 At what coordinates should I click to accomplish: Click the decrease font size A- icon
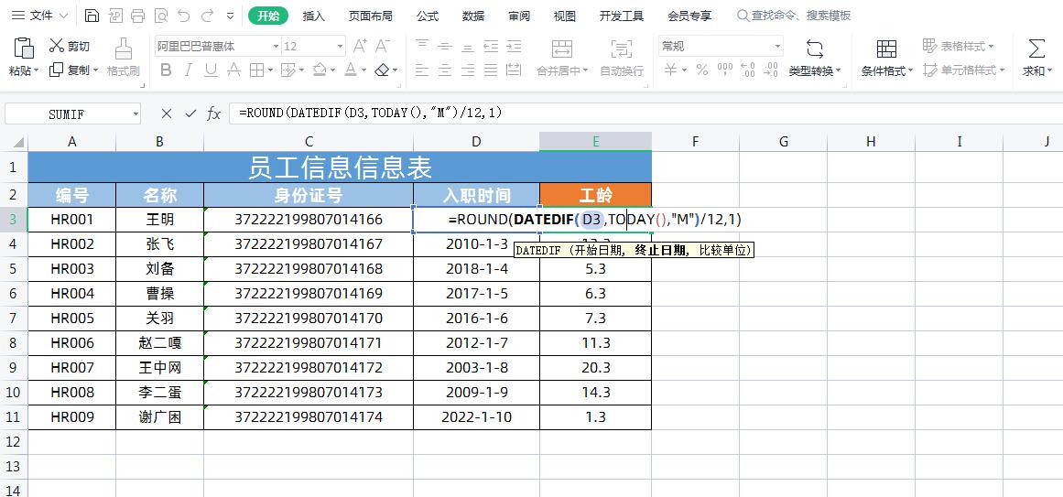click(x=383, y=46)
